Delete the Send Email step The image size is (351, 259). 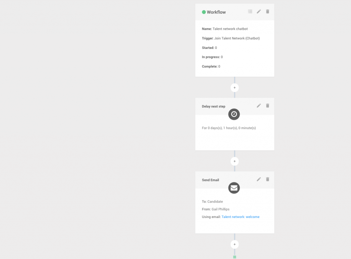tap(267, 179)
